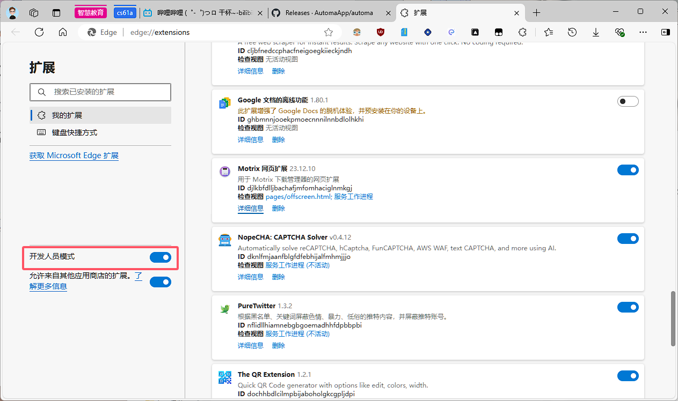Open the Downloads arrow icon
Image resolution: width=678 pixels, height=401 pixels.
pyautogui.click(x=596, y=32)
